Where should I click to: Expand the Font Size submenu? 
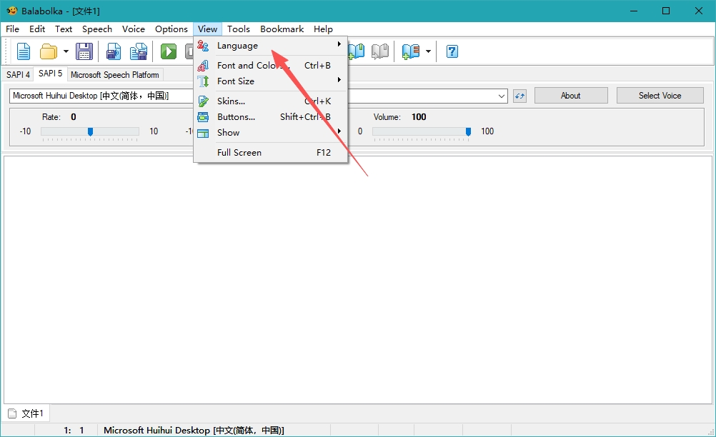point(270,81)
